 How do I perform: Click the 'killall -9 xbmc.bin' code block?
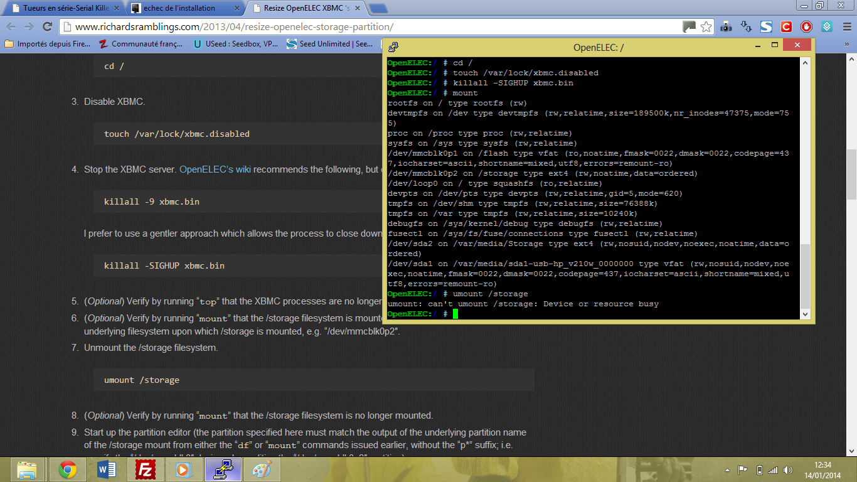tap(238, 201)
